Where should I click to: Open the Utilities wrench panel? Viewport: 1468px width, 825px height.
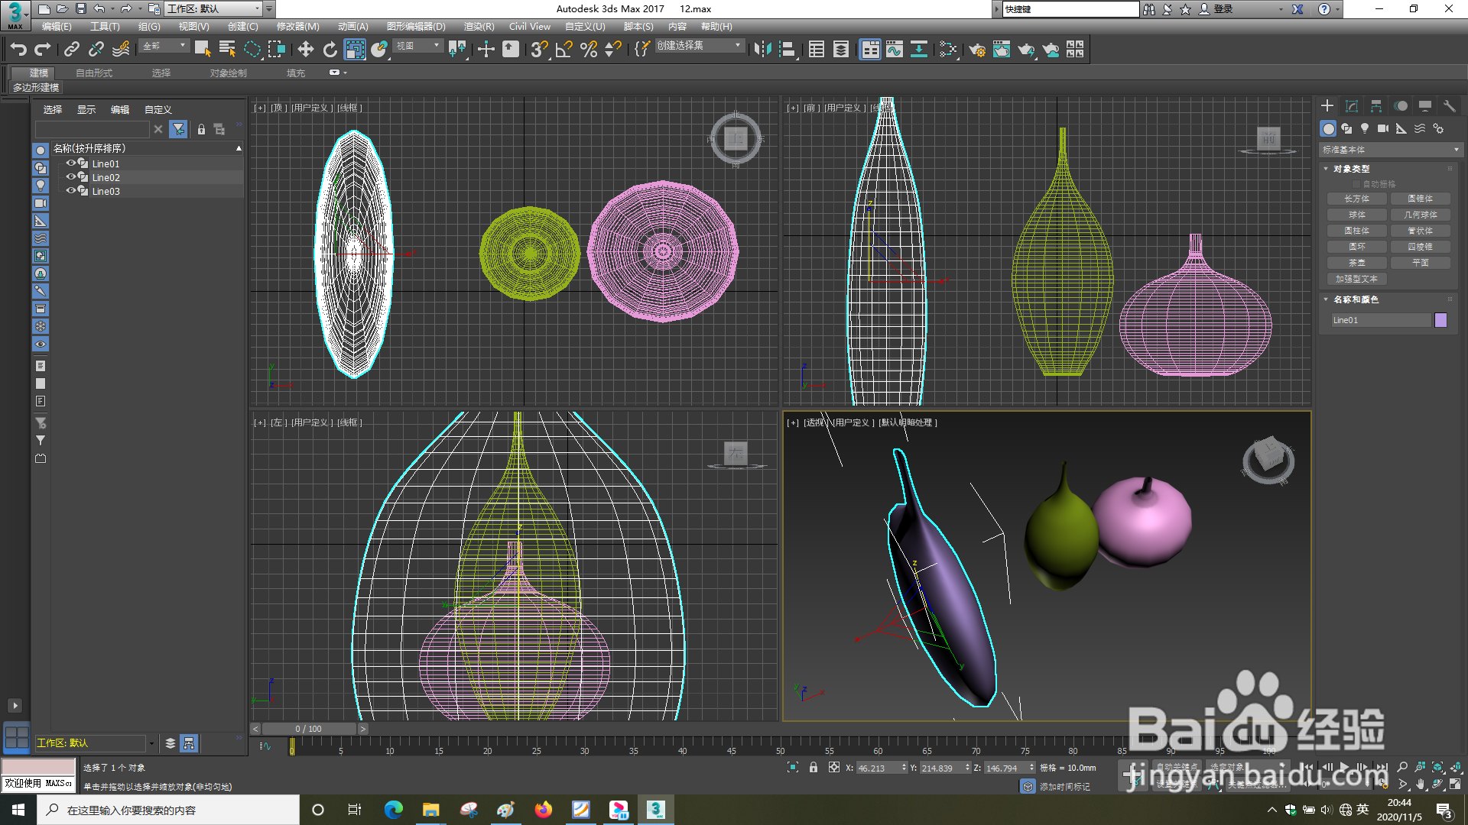pos(1450,106)
